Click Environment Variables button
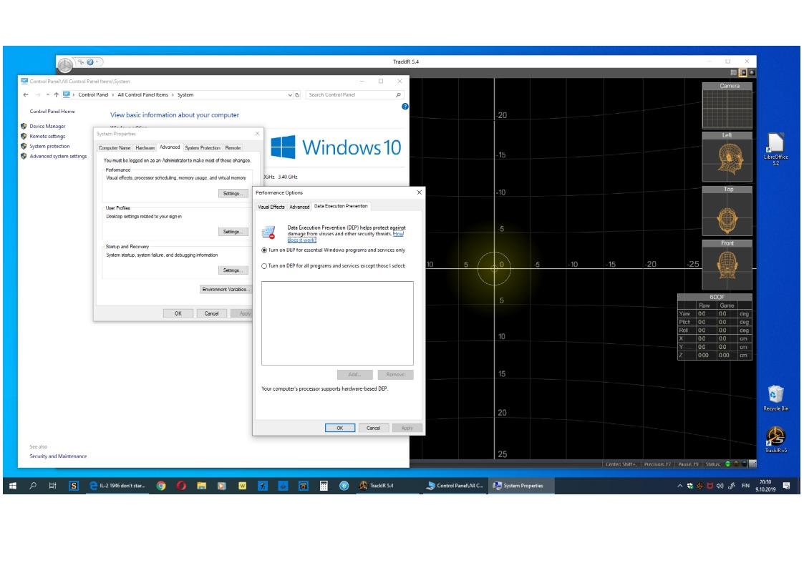Image resolution: width=804 pixels, height=568 pixels. click(226, 290)
